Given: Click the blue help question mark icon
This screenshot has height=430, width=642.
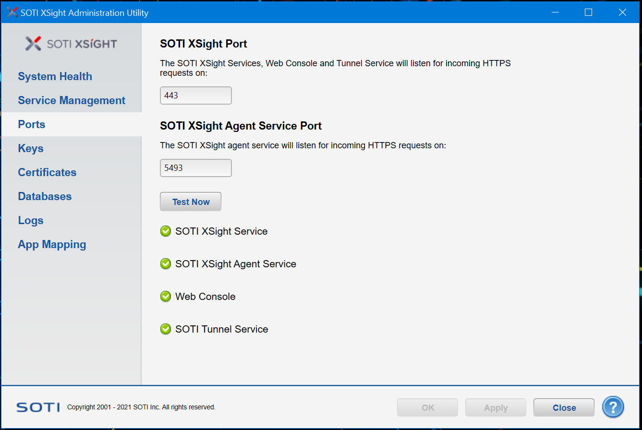Looking at the screenshot, I should pos(613,407).
